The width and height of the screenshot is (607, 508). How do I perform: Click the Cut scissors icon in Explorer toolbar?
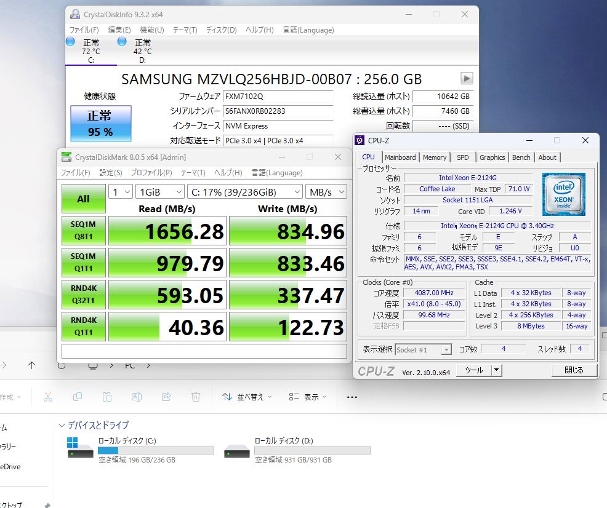(47, 397)
